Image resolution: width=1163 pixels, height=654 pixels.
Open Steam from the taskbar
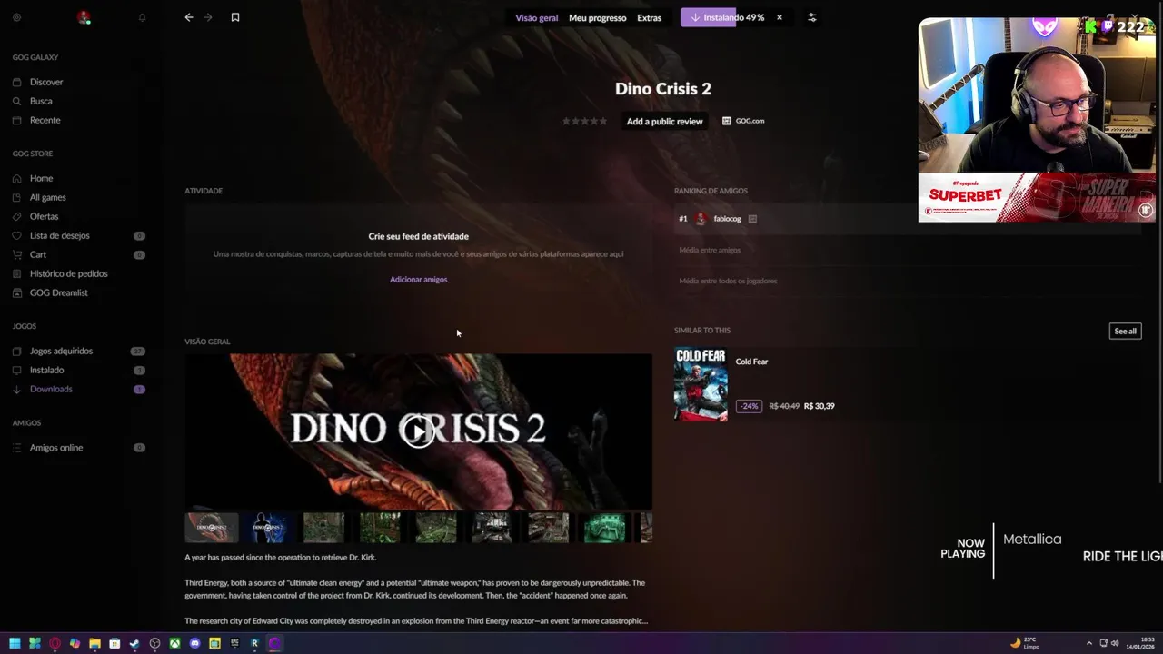pyautogui.click(x=134, y=643)
